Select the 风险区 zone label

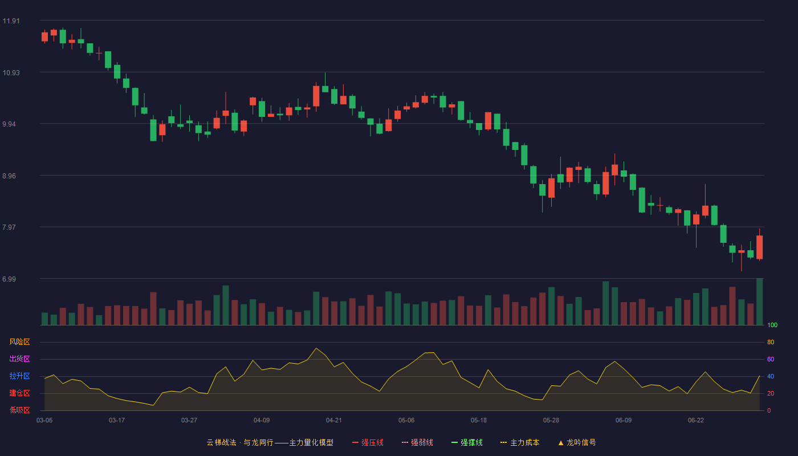pyautogui.click(x=19, y=342)
